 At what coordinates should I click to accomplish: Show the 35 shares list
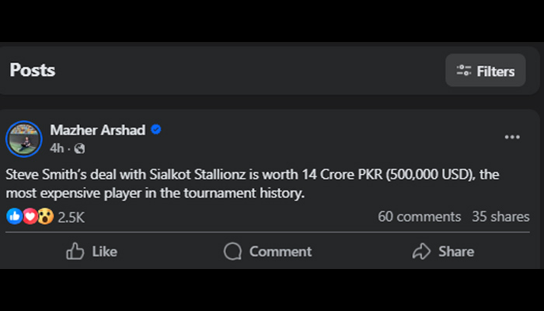coord(500,217)
